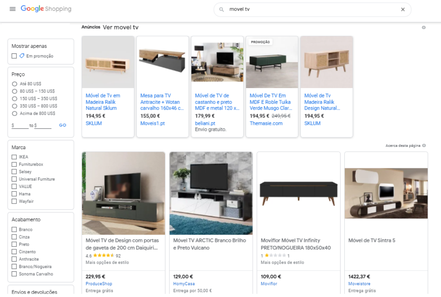Image resolution: width=441 pixels, height=297 pixels.
Task: Select the Acima de 800 US$ price option
Action: pos(14,113)
